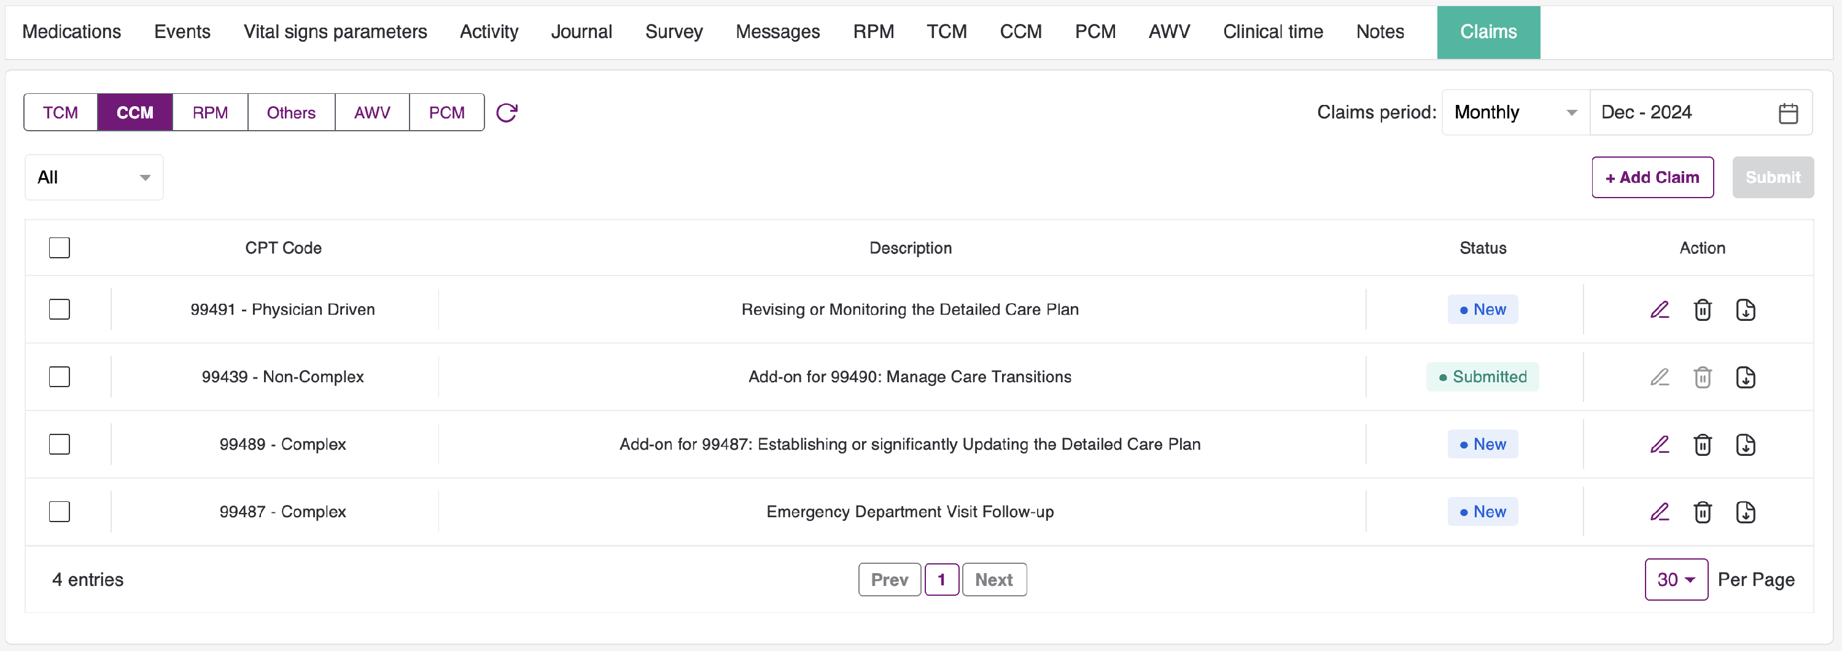Select the 99489 Complex row checkbox
The width and height of the screenshot is (1842, 651).
[x=60, y=444]
